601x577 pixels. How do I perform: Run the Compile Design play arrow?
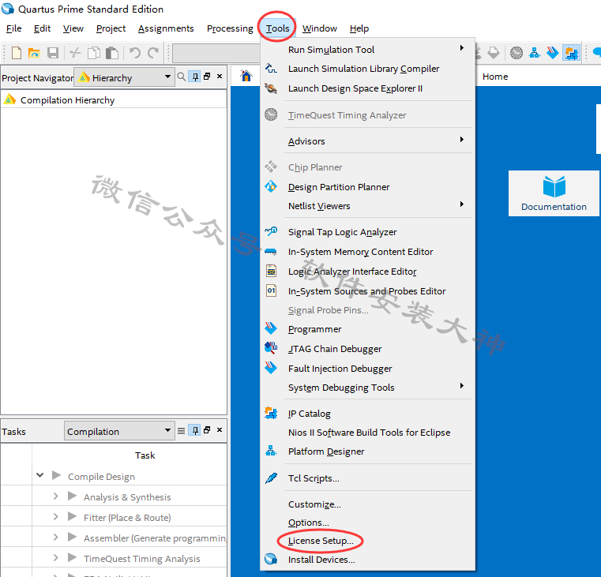56,475
